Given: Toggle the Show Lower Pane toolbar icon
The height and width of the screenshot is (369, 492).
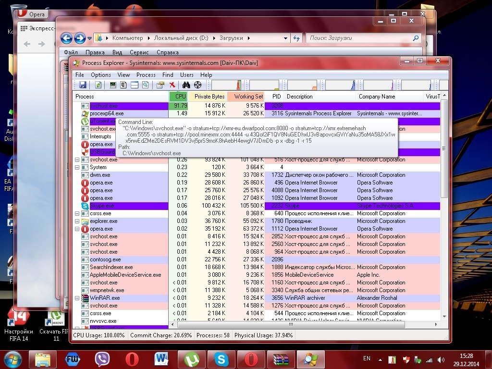Looking at the screenshot, I should point(135,85).
